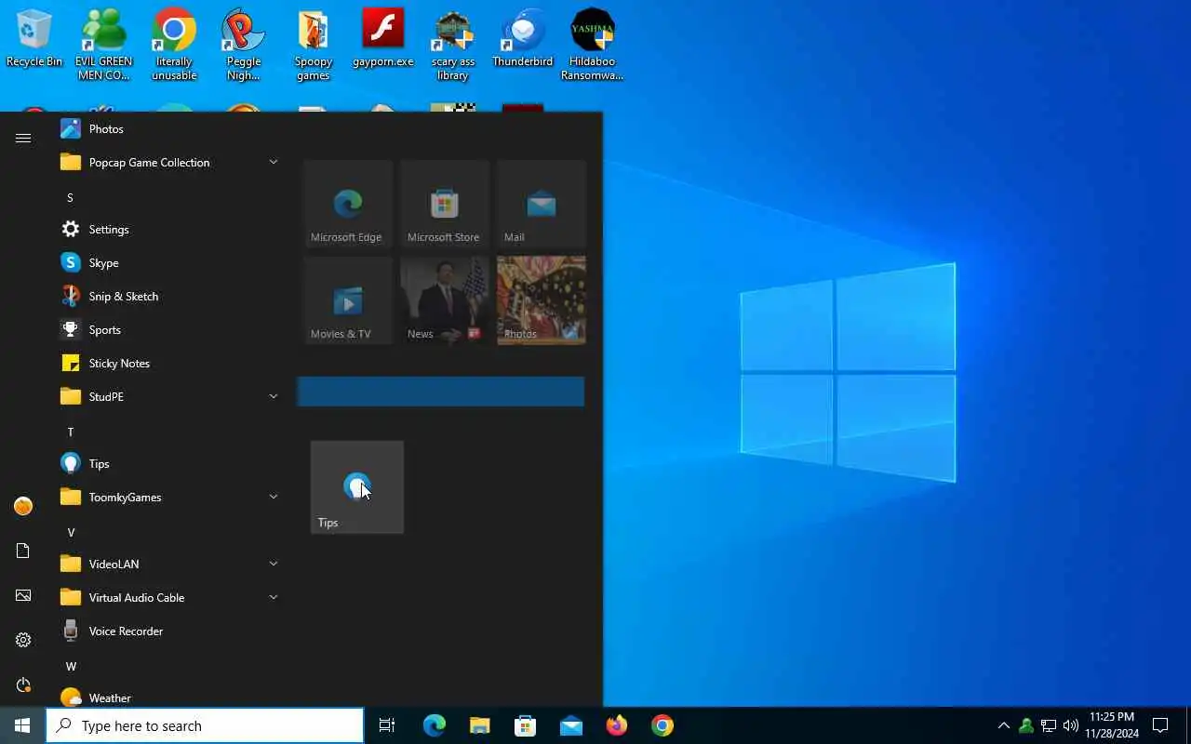Expand the Virtual Audio Cable folder chevron
The image size is (1191, 744).
274,597
